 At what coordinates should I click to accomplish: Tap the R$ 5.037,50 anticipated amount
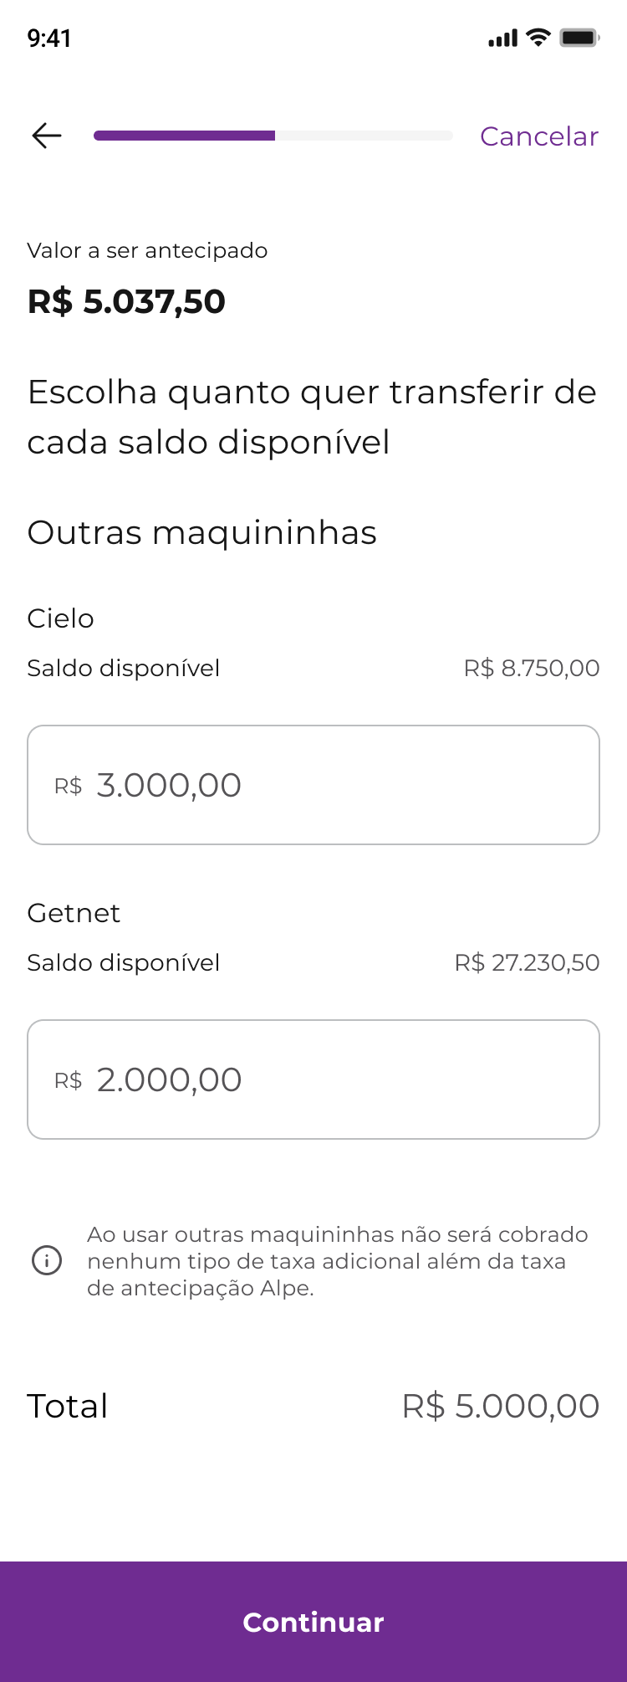(x=126, y=301)
